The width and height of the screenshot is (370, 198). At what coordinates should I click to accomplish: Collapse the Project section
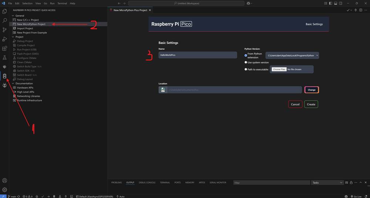coord(18,37)
